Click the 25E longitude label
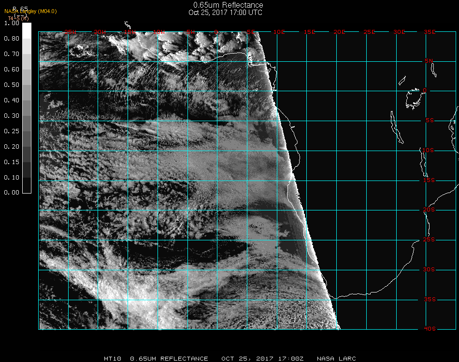Image resolution: width=459 pixels, height=362 pixels. point(369,32)
